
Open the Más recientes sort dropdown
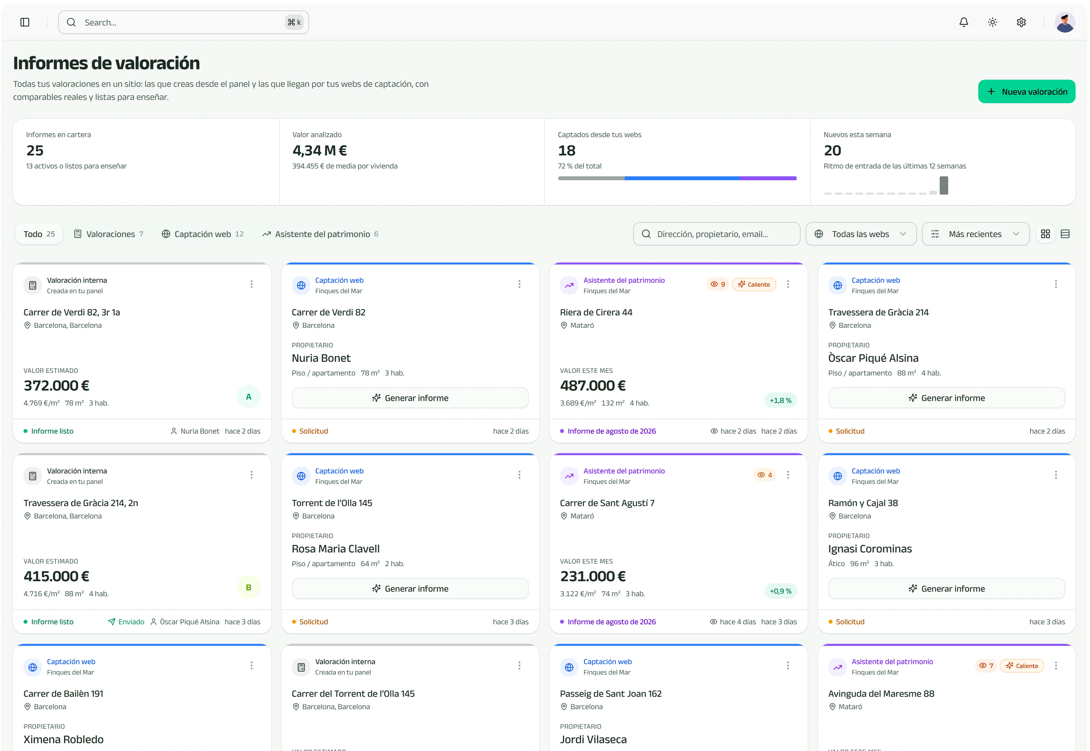[x=976, y=234]
